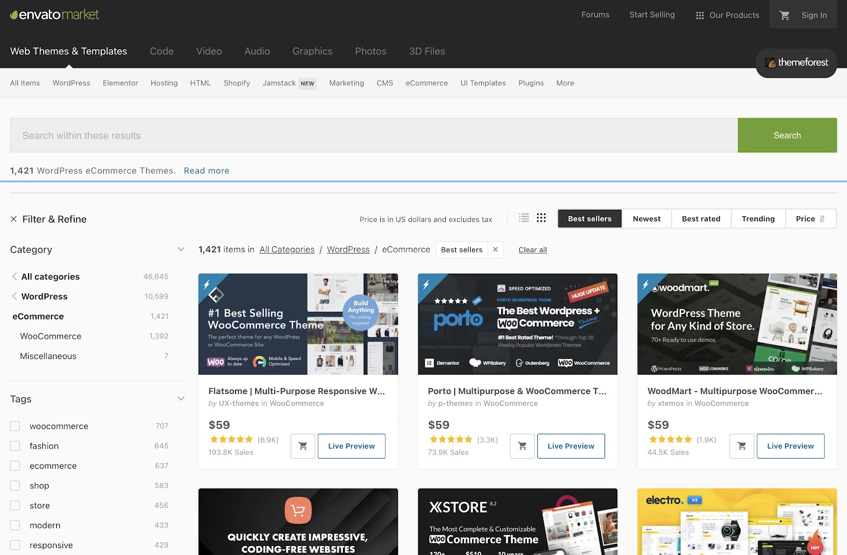The width and height of the screenshot is (847, 555).
Task: Switch to the Video tab
Action: [209, 51]
